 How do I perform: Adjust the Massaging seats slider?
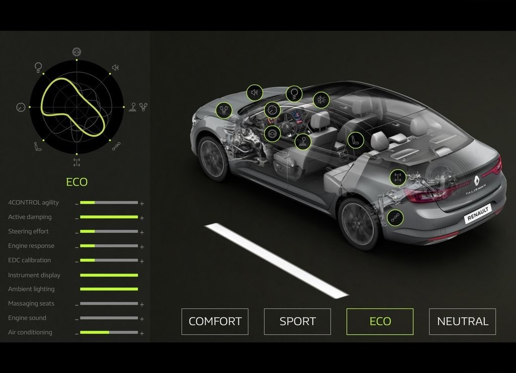point(109,303)
